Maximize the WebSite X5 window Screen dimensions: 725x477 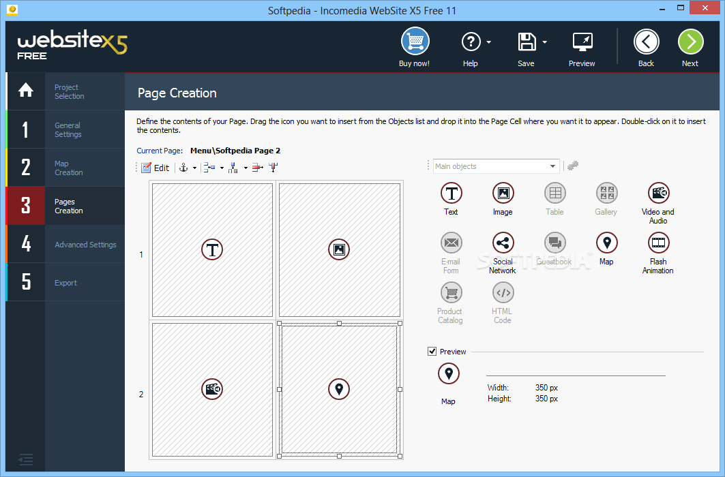point(681,8)
